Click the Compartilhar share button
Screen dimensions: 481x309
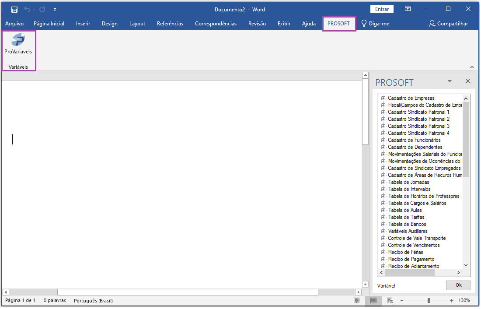tap(448, 24)
